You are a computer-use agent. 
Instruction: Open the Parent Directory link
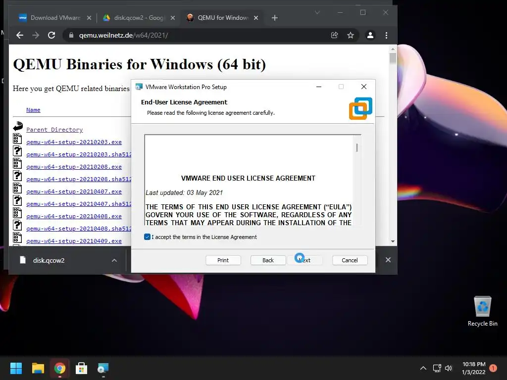pos(54,130)
